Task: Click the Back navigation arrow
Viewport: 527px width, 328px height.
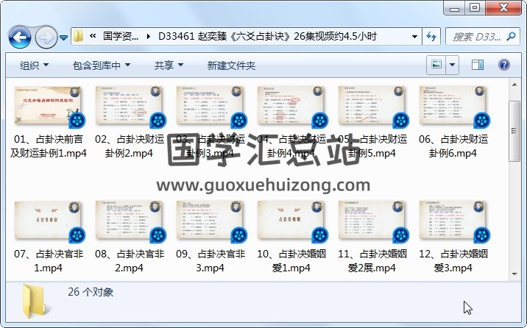Action: pos(19,36)
